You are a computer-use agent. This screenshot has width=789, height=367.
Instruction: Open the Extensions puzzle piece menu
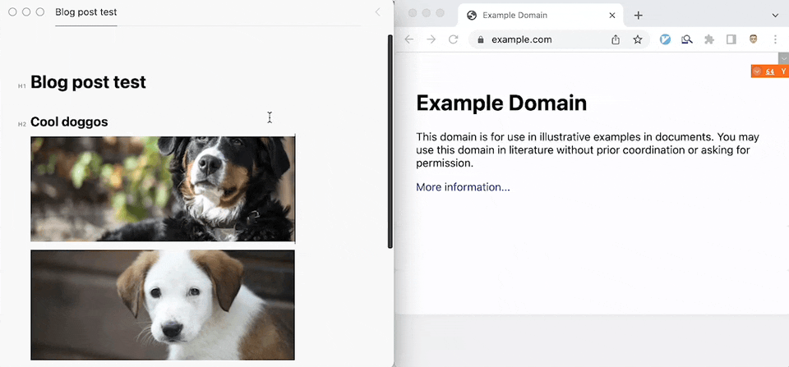click(709, 39)
